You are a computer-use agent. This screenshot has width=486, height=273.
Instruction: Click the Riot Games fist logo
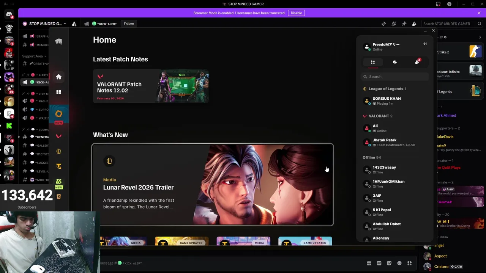click(x=58, y=41)
